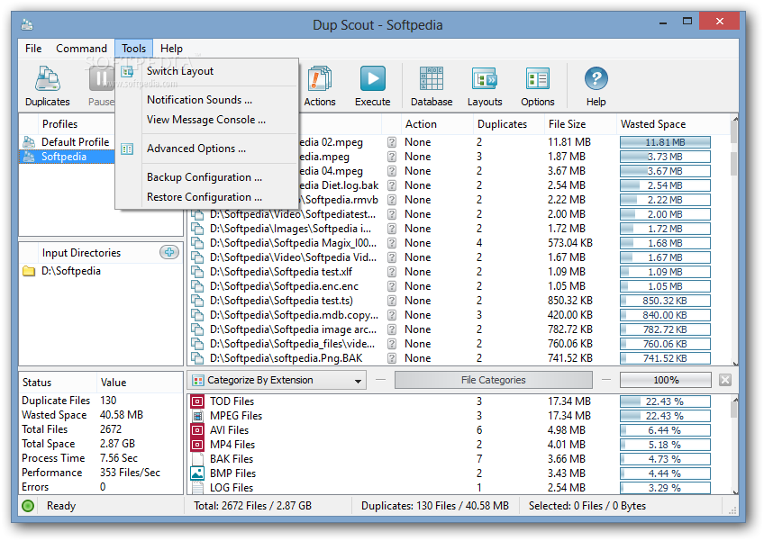Click the duplicates list vertical scrollbar
The image size is (764, 541).
point(734,240)
